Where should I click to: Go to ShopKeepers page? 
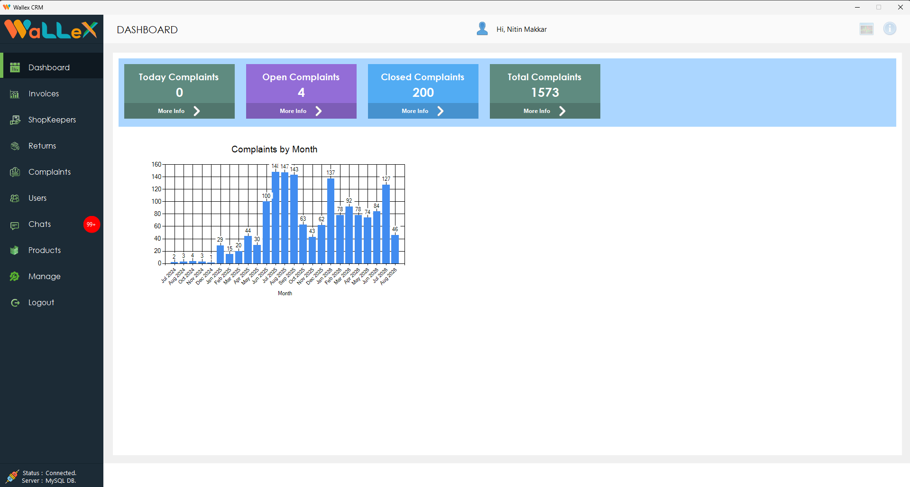pos(52,120)
